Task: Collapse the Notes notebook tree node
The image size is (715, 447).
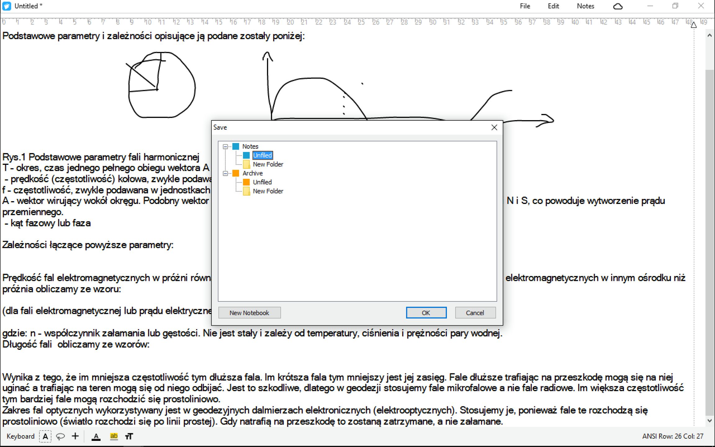Action: 226,147
